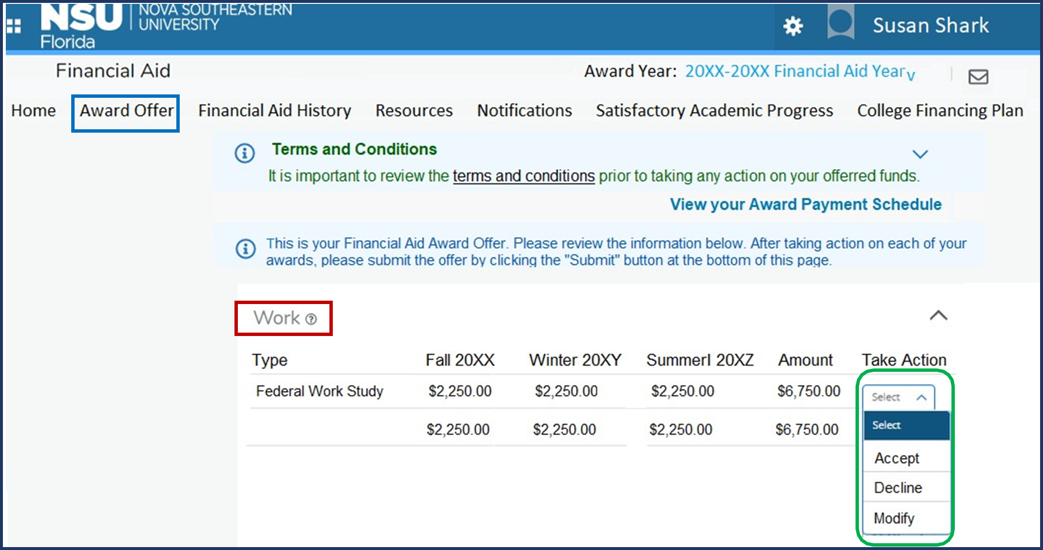Open the Work section help icon
The width and height of the screenshot is (1043, 550).
[311, 319]
